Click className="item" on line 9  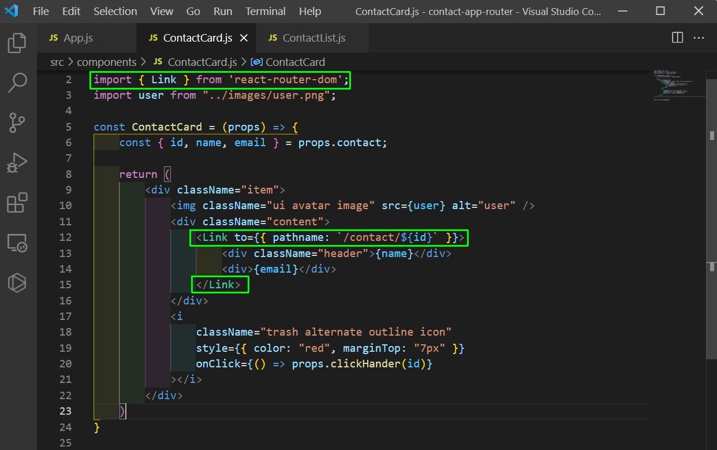click(228, 189)
